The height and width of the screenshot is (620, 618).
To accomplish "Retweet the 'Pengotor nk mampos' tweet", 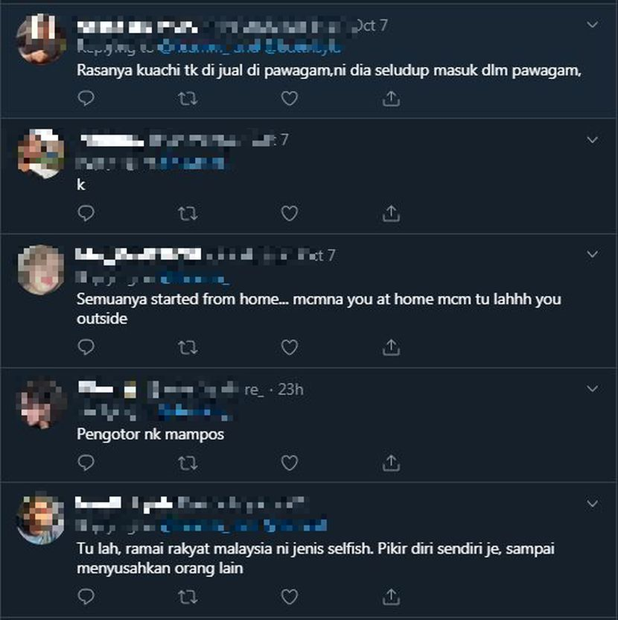I will pos(188,463).
